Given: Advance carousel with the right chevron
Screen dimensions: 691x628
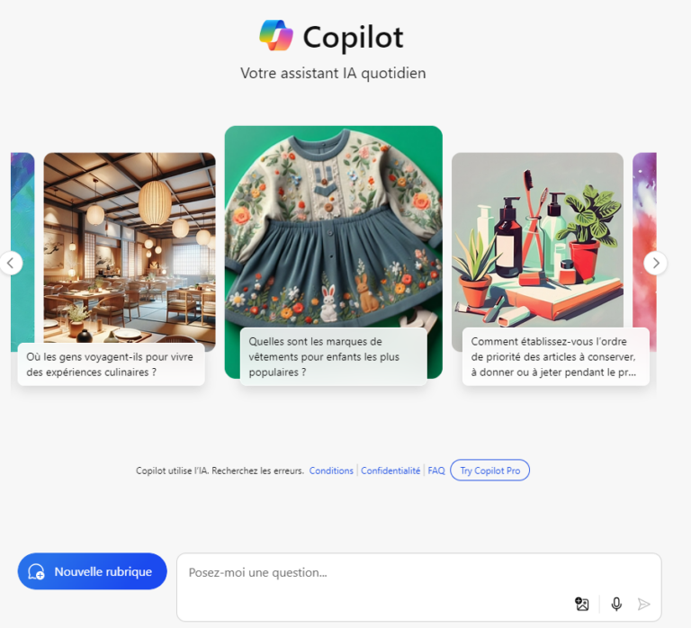Looking at the screenshot, I should (655, 263).
